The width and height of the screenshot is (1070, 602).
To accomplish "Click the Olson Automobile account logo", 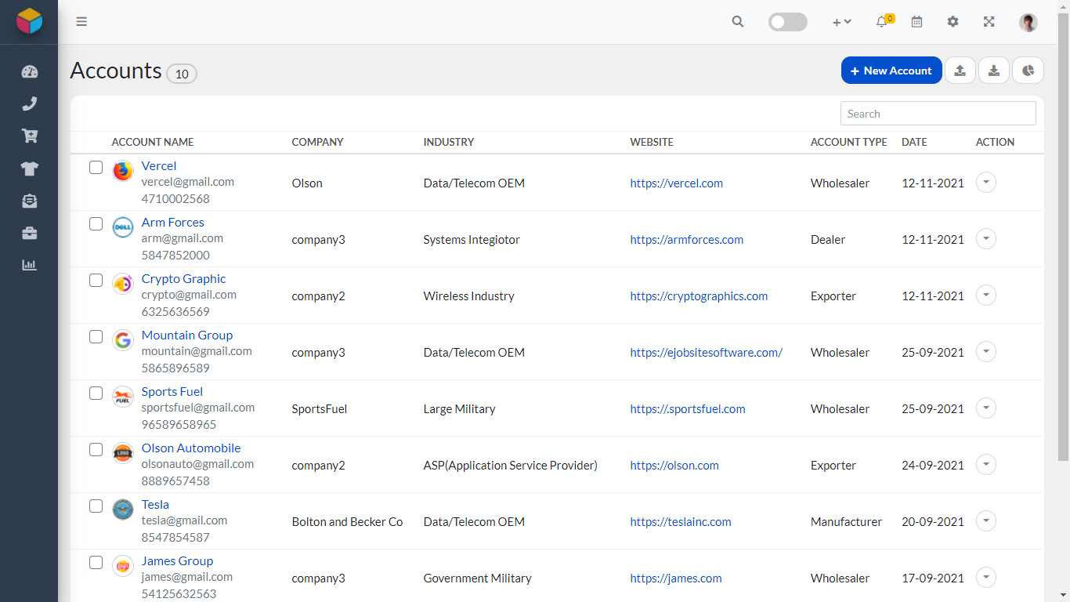I will click(x=123, y=453).
